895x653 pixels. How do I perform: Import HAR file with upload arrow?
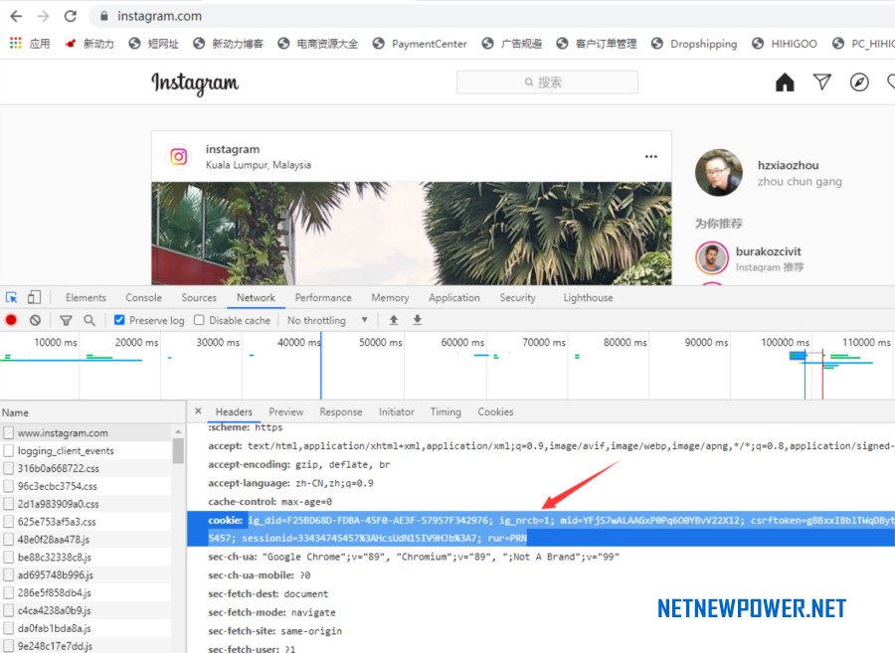click(393, 320)
